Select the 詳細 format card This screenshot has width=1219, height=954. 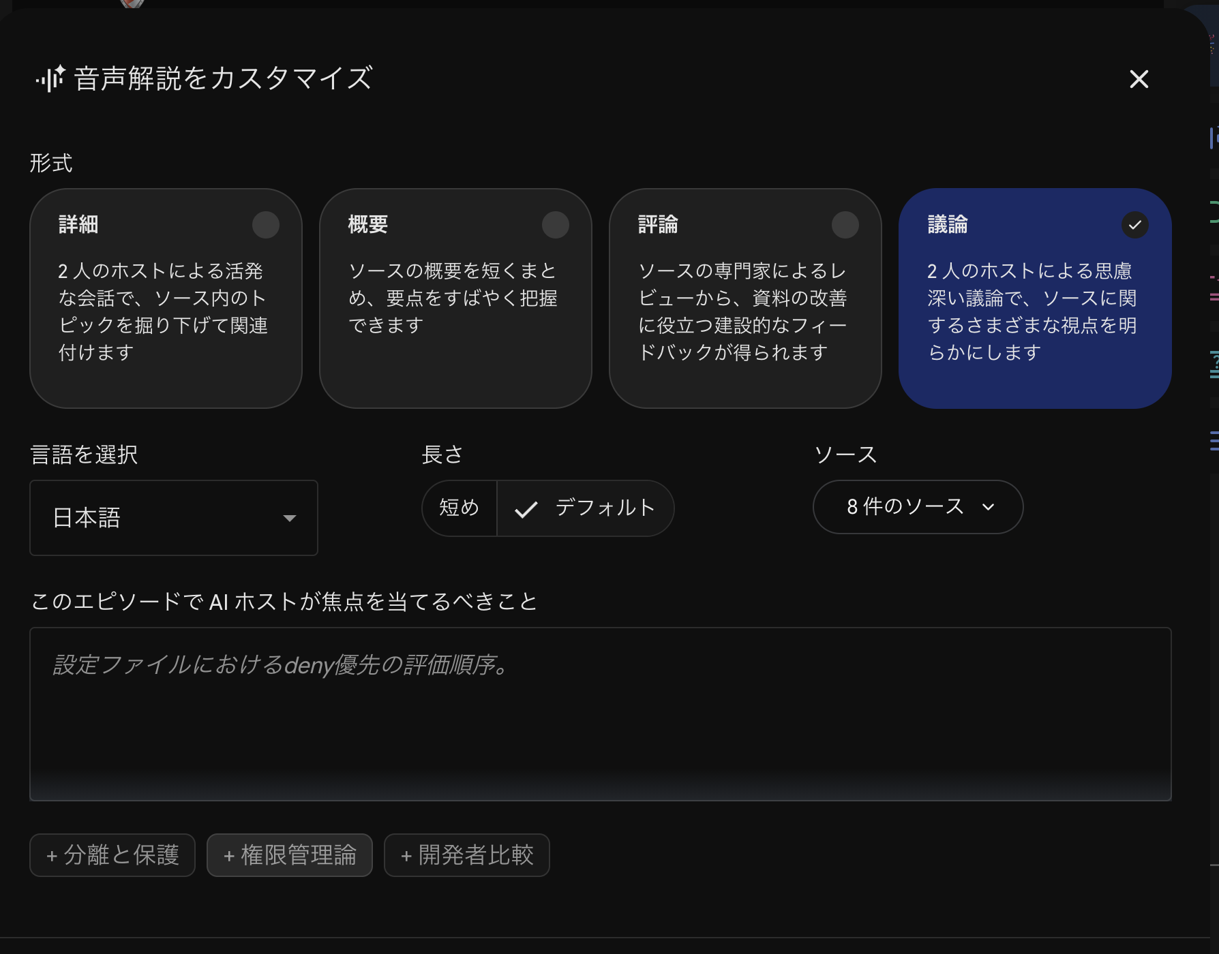pos(166,298)
